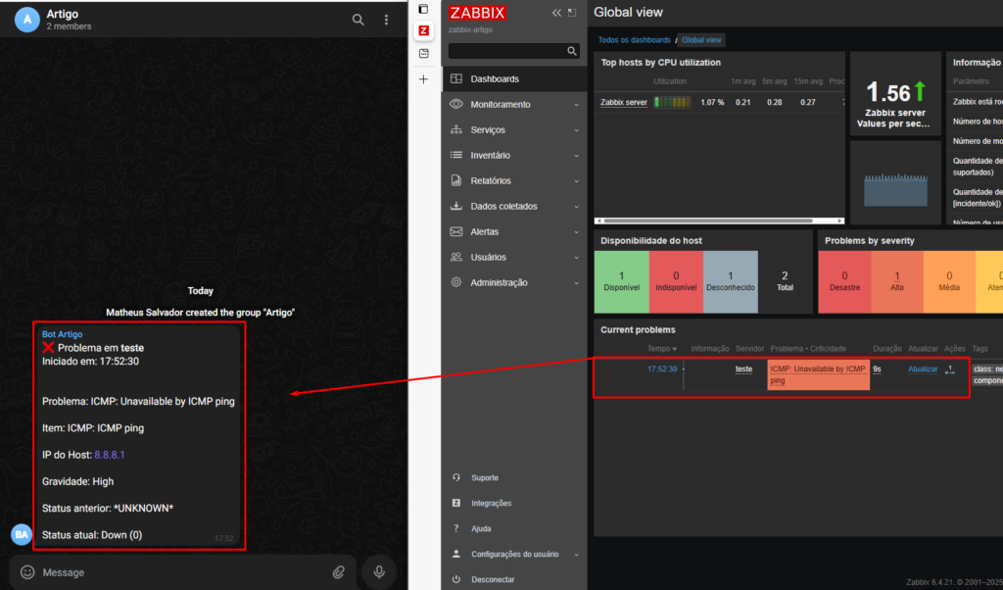The image size is (1003, 590).
Task: Open the Telegram chat three-dot options menu
Action: coord(386,20)
